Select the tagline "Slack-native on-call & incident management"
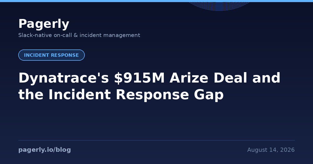 point(79,35)
